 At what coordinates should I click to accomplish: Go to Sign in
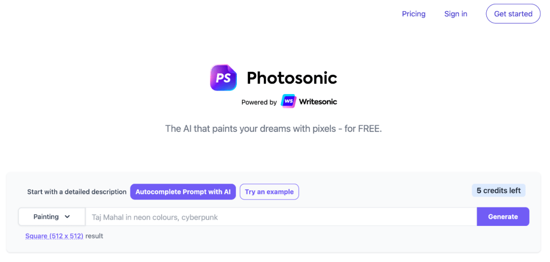456,14
